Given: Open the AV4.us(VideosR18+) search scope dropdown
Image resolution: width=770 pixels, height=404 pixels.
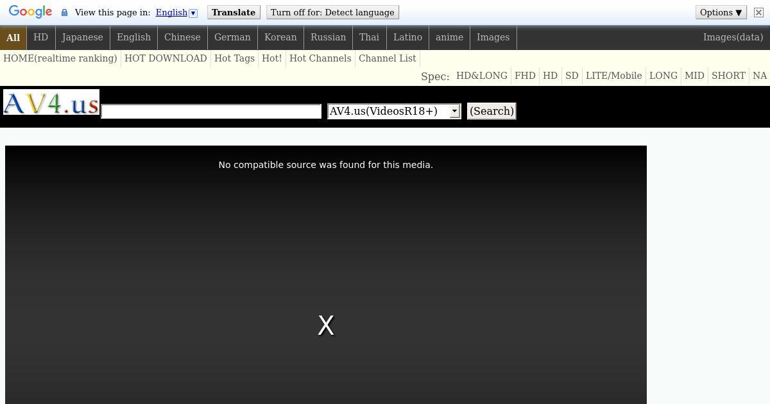Looking at the screenshot, I should click(x=394, y=111).
